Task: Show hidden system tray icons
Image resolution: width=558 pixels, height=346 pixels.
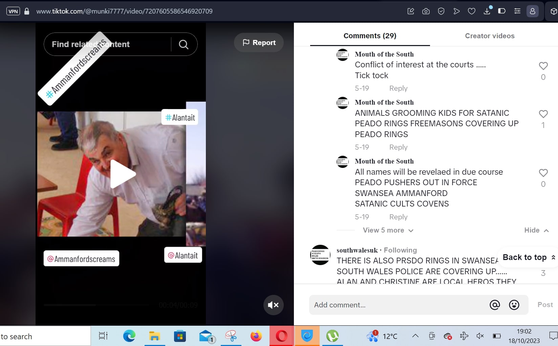Action: (415, 336)
